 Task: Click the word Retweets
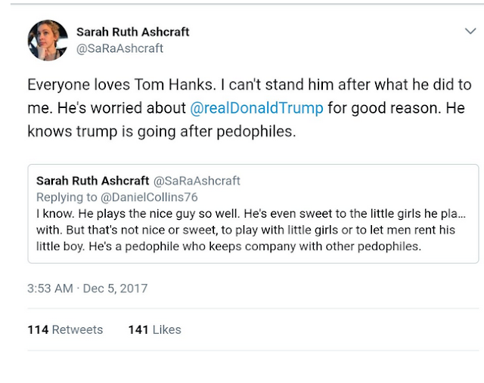point(78,329)
